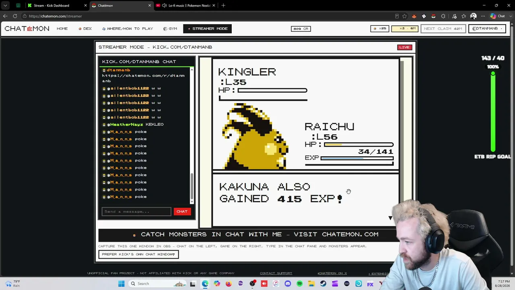Open the HOME nav item
Screen dimensions: 515x290
pos(62,29)
